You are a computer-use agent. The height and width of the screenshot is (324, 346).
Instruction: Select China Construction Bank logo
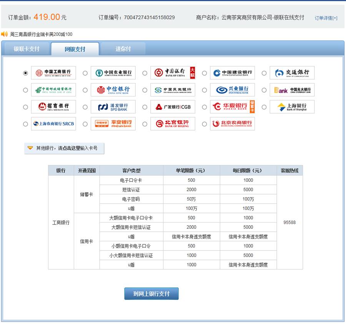click(232, 73)
